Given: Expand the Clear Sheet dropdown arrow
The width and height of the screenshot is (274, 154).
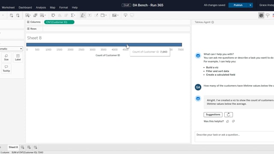Looking at the screenshot, I should [x=45, y=15].
